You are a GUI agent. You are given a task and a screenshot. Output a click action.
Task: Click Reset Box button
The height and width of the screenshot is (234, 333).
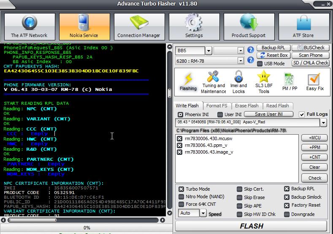click(273, 55)
